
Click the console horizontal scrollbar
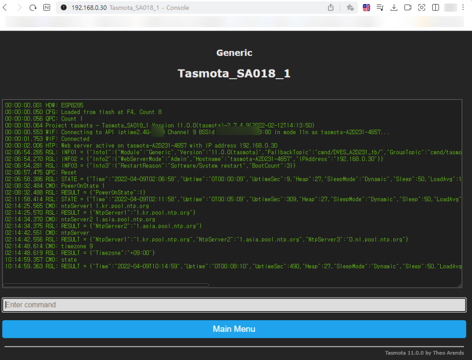coord(106,285)
